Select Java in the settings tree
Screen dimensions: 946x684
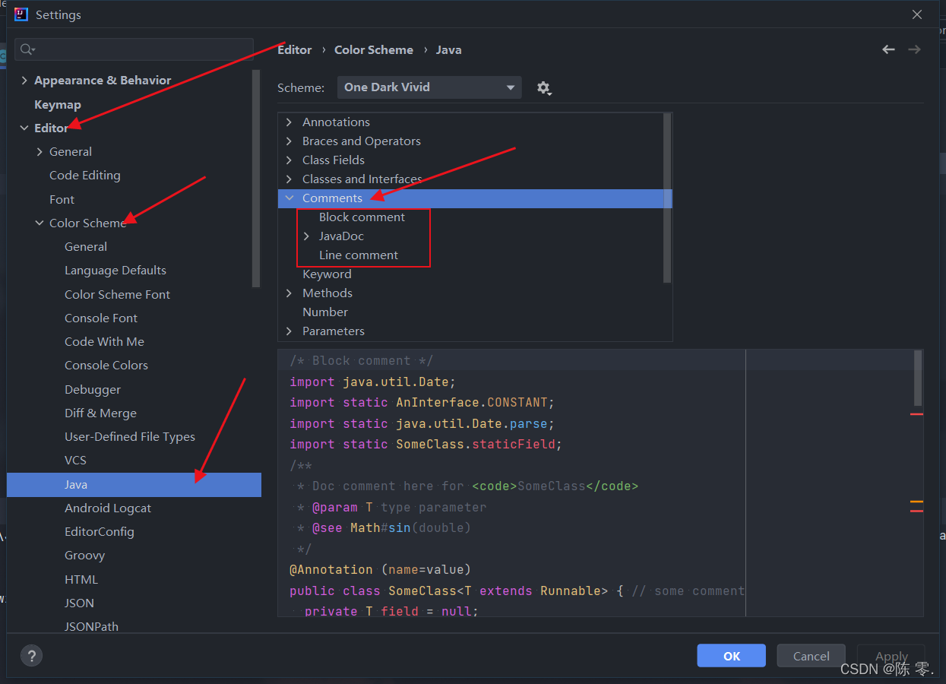tap(134, 485)
